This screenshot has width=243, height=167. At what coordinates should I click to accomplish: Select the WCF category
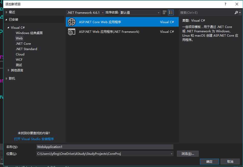19,60
